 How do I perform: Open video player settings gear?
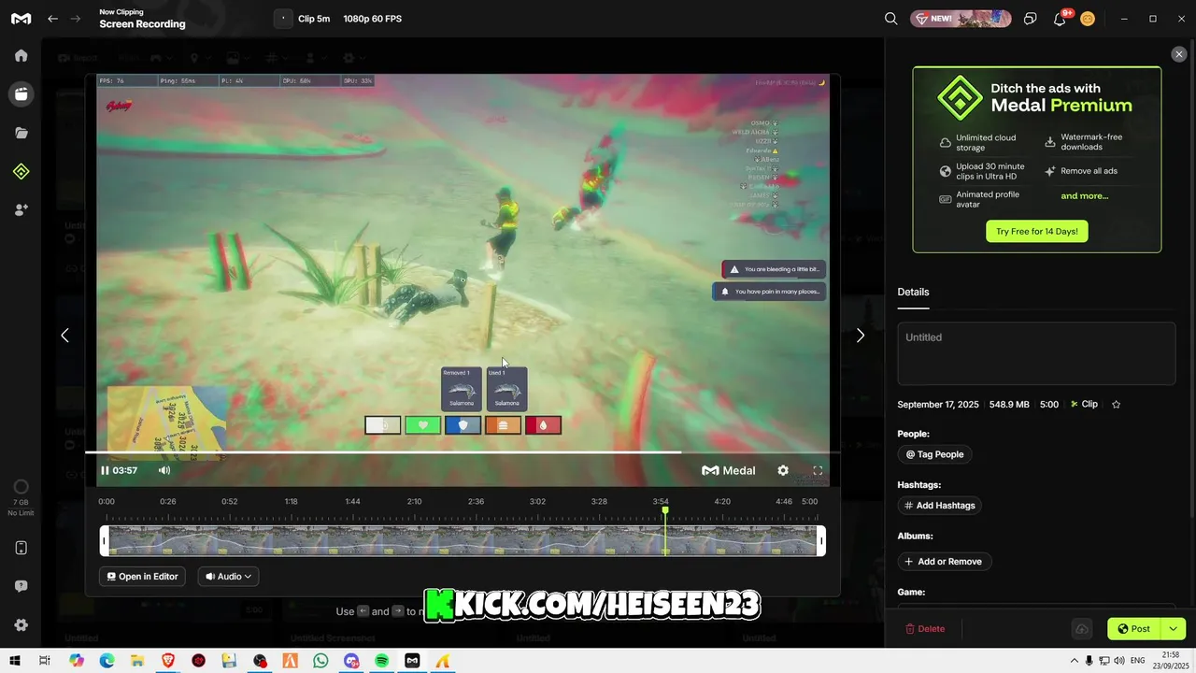[783, 470]
